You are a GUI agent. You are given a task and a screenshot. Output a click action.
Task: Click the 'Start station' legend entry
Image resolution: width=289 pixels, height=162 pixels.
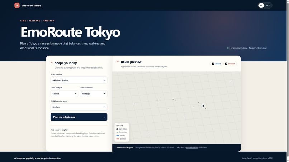122,129
